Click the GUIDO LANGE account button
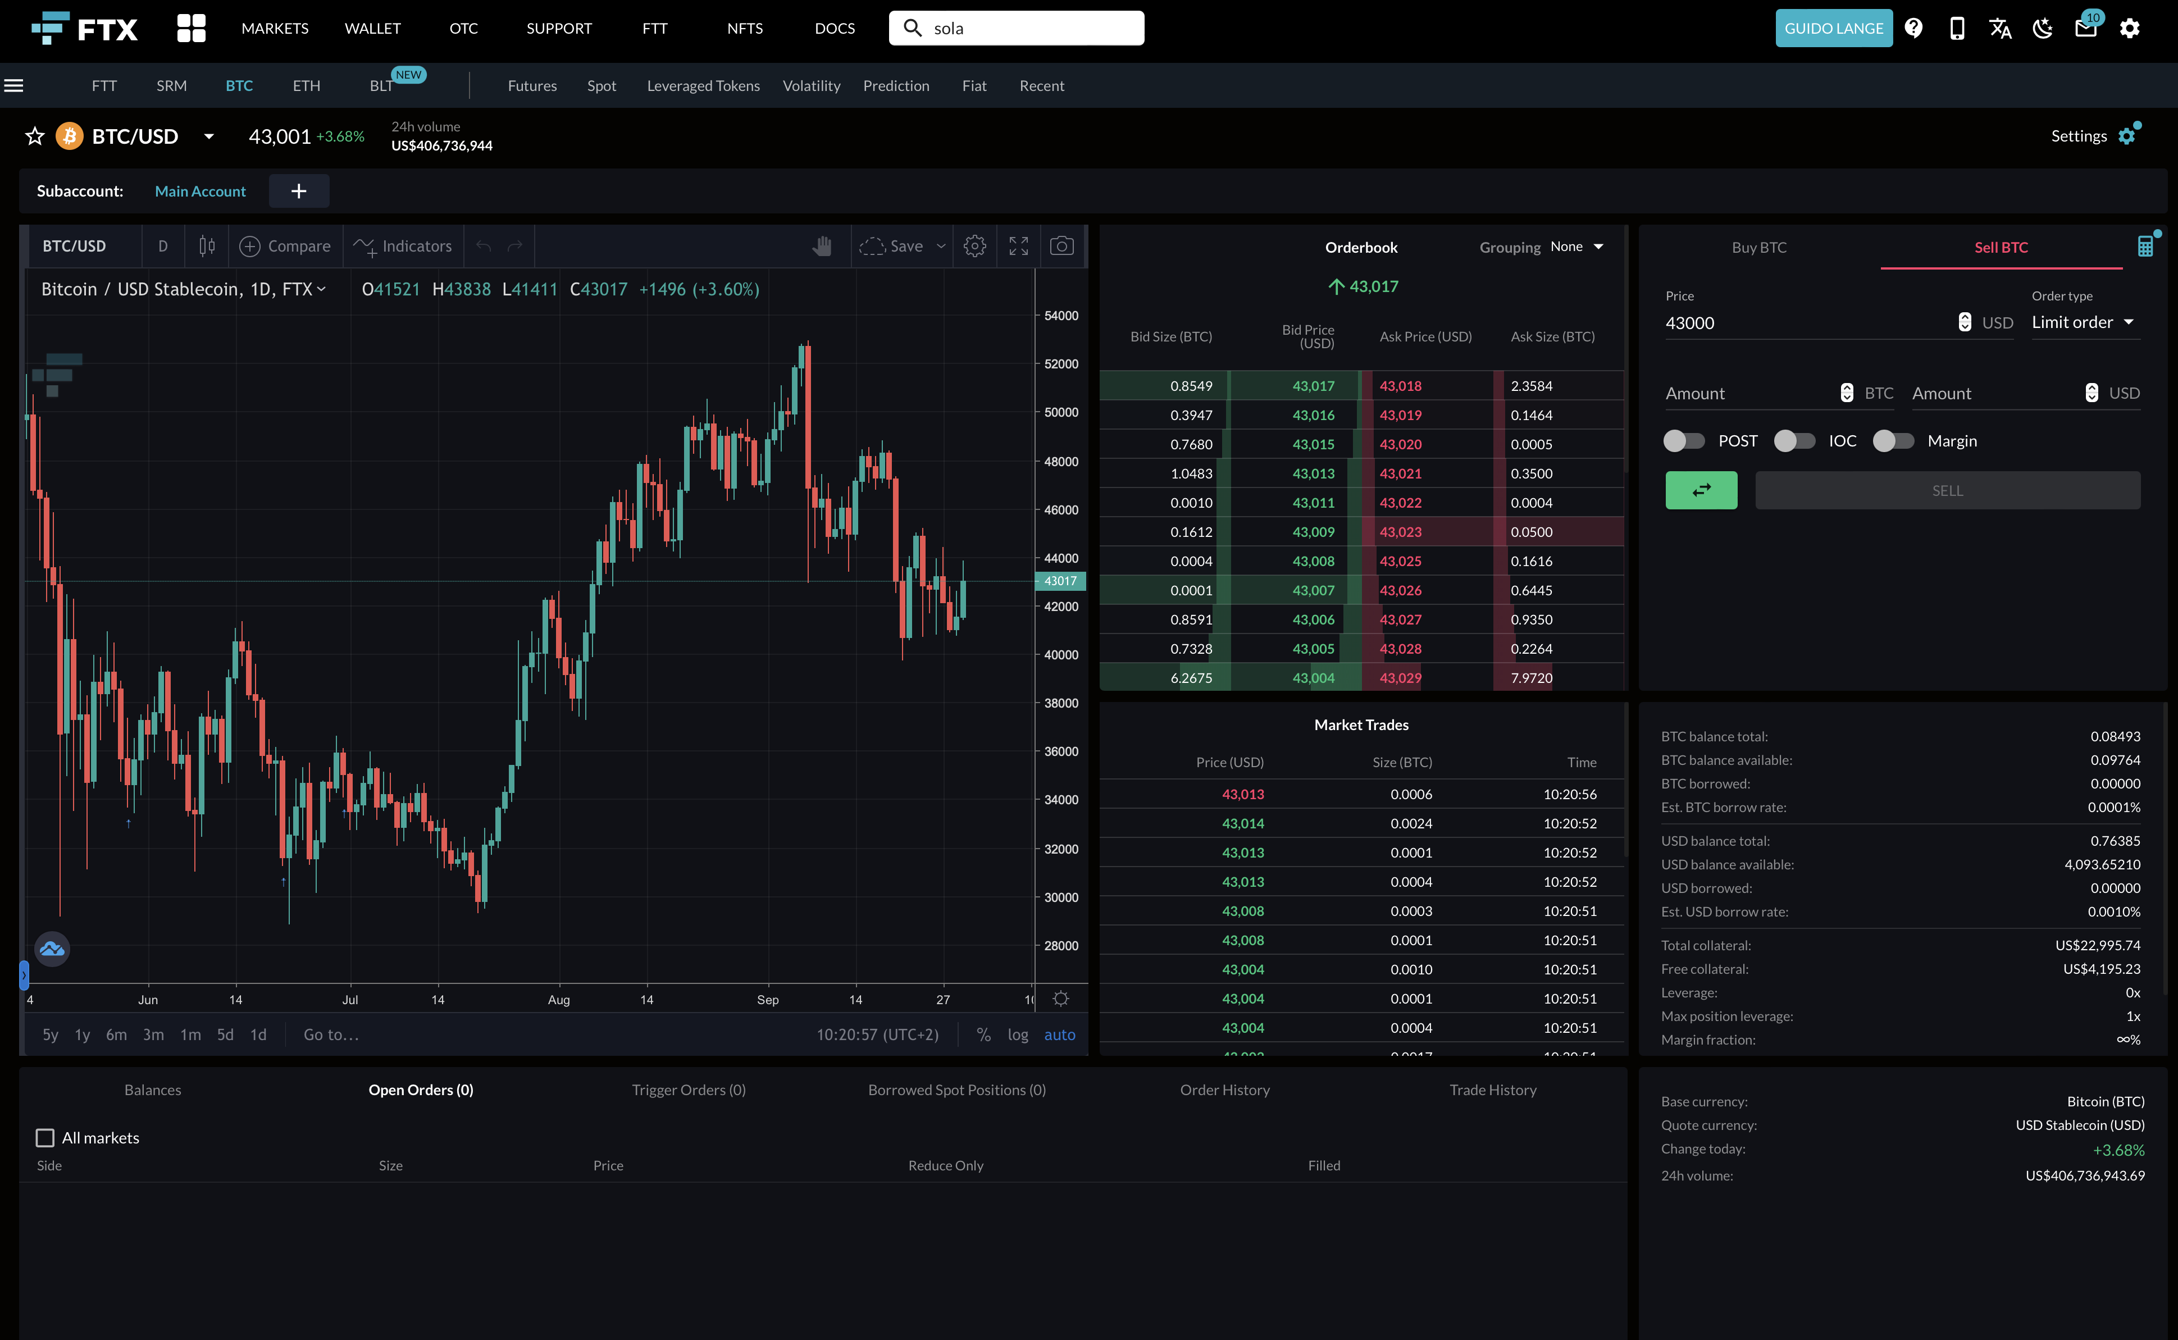Screen dimensions: 2178x1340 1833,28
